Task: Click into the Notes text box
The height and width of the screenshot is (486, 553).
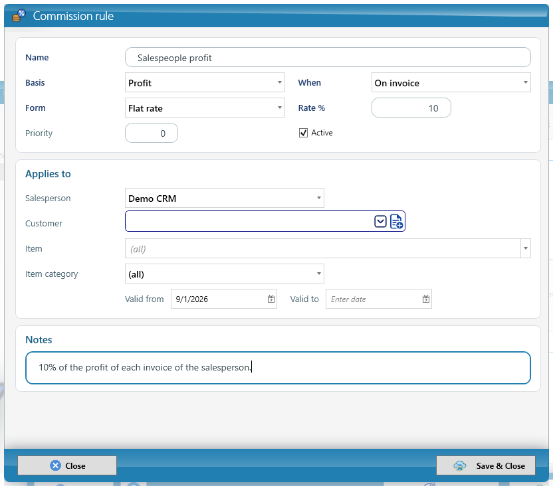Action: coord(278,368)
